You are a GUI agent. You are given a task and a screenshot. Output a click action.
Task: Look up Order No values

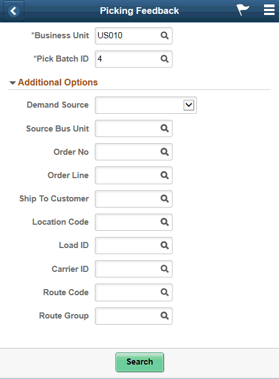coord(165,152)
